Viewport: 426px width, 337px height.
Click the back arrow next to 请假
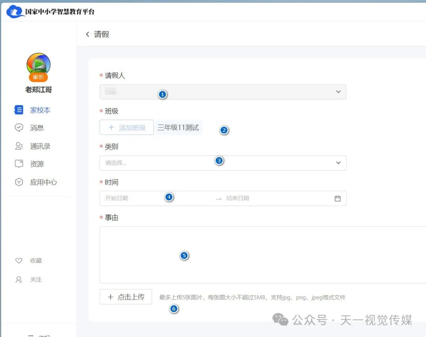[88, 34]
